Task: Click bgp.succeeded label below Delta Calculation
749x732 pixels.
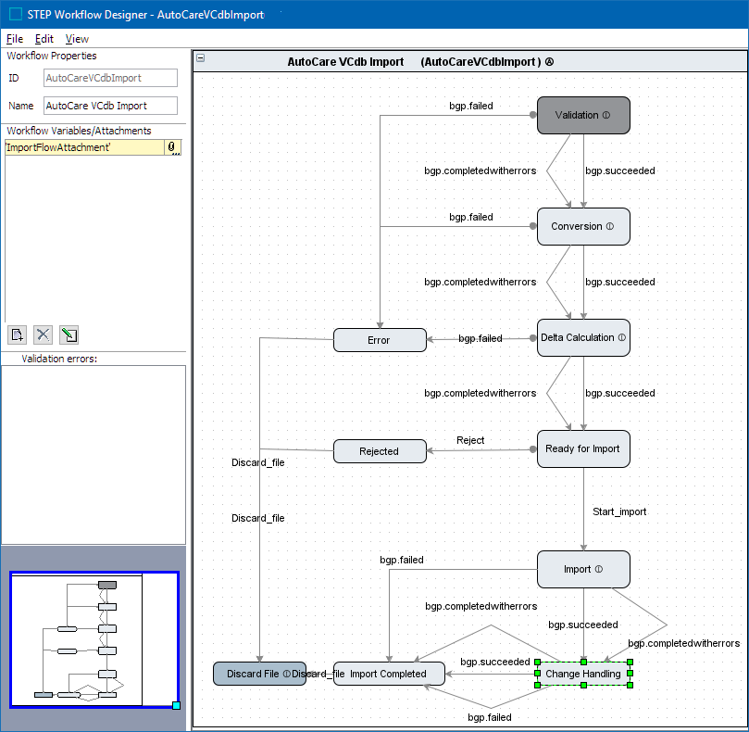Action: point(620,393)
